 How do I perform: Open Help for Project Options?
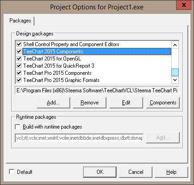click(x=171, y=172)
